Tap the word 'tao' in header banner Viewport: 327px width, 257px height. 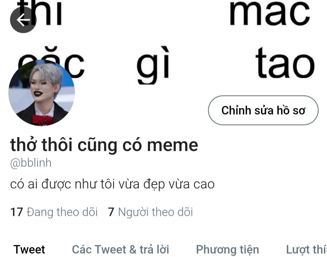tap(285, 63)
